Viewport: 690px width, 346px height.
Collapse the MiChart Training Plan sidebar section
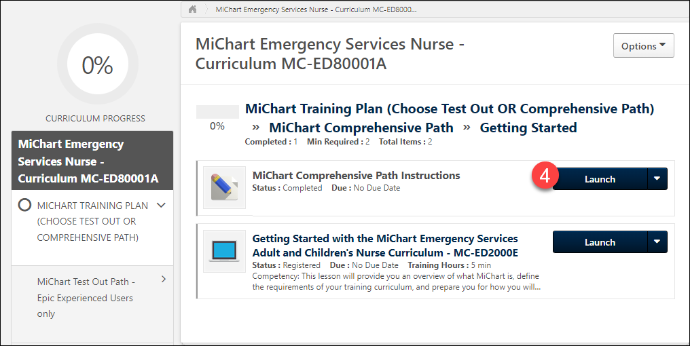[162, 205]
